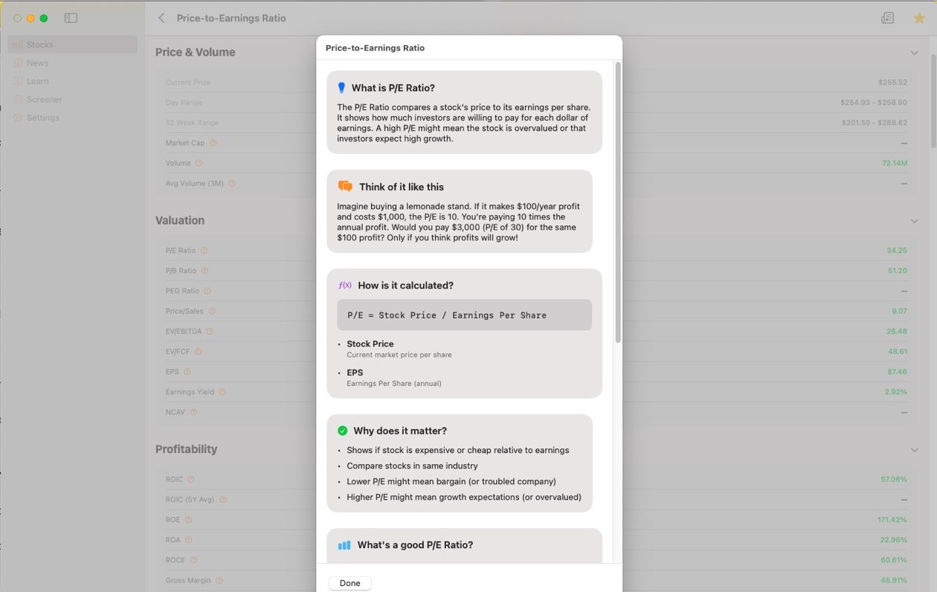Open the news panel icon in toolbar

[887, 18]
